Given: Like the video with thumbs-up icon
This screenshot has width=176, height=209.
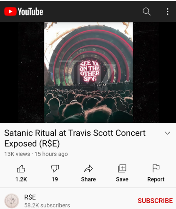Looking at the screenshot, I should point(21,169).
